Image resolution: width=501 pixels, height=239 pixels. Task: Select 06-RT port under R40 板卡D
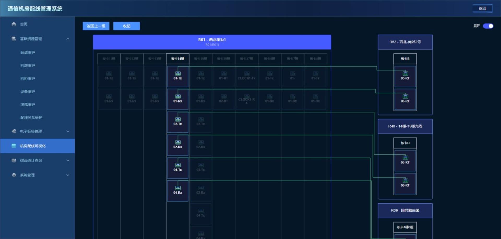(405, 183)
